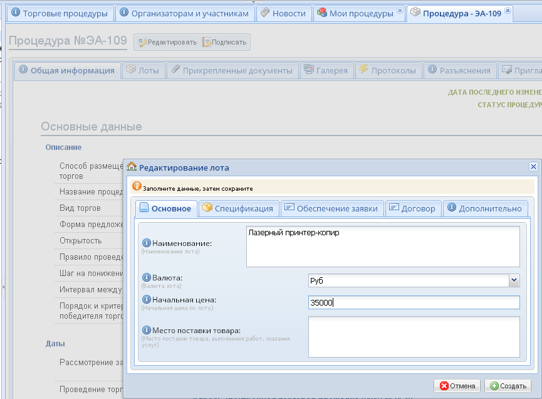The height and width of the screenshot is (399, 542).
Task: Click info icon beside Начальная цена label
Action: pyautogui.click(x=147, y=300)
